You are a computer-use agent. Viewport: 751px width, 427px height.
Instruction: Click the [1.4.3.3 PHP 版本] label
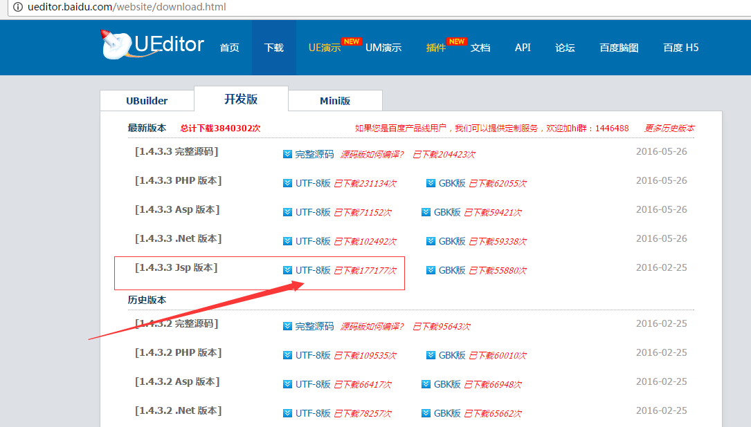click(178, 181)
